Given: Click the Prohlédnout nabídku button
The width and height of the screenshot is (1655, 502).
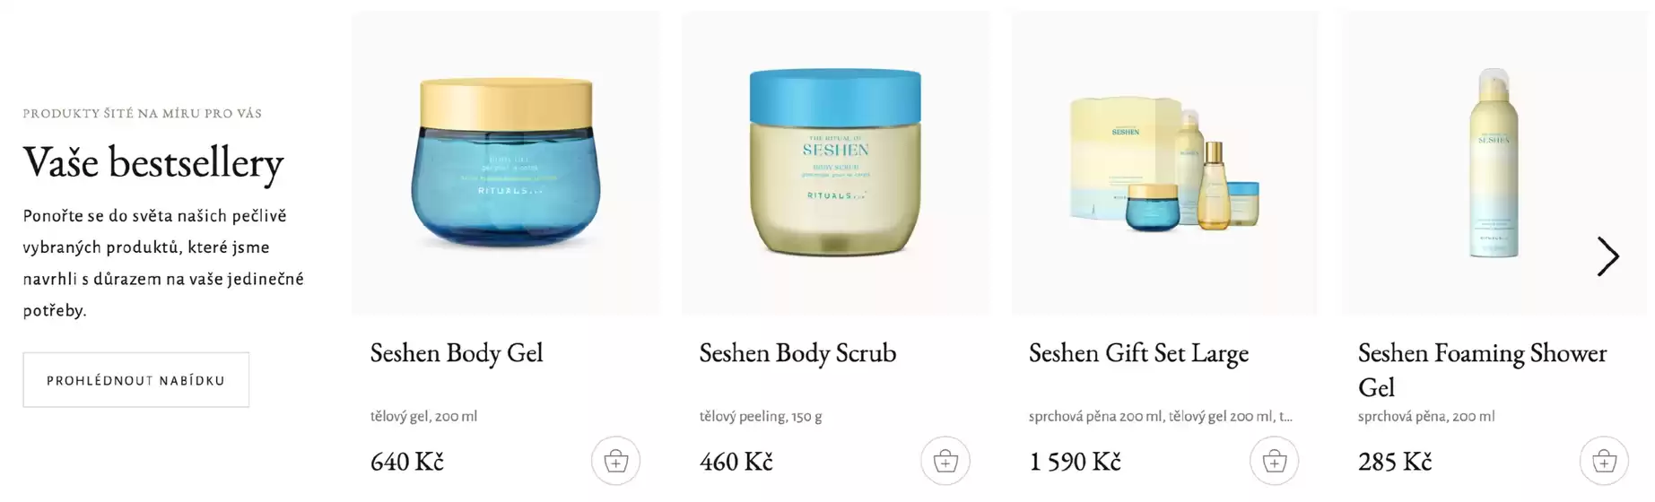Looking at the screenshot, I should (136, 380).
